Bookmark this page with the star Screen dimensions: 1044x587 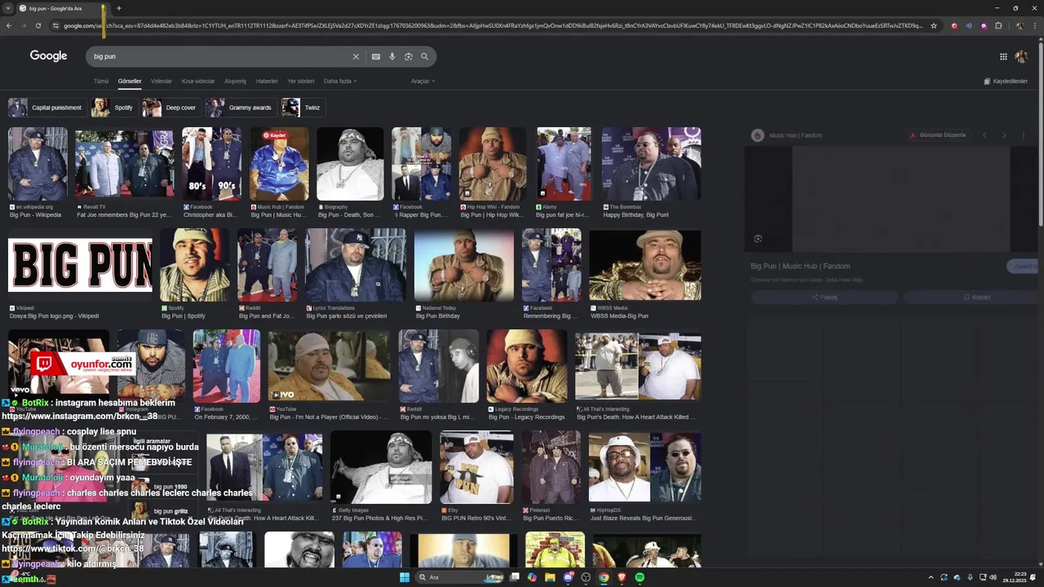934,25
